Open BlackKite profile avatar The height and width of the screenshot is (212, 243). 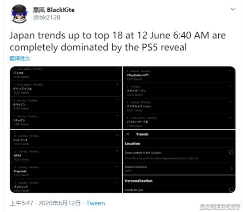coord(19,14)
